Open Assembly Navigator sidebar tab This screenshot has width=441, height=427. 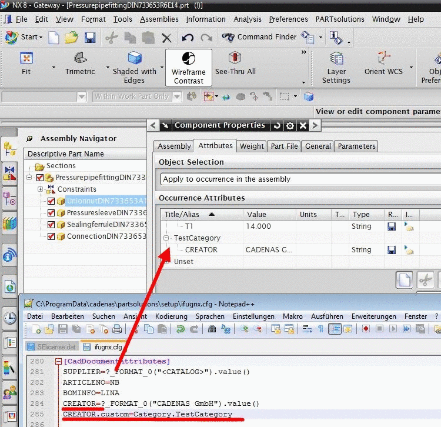[10, 149]
